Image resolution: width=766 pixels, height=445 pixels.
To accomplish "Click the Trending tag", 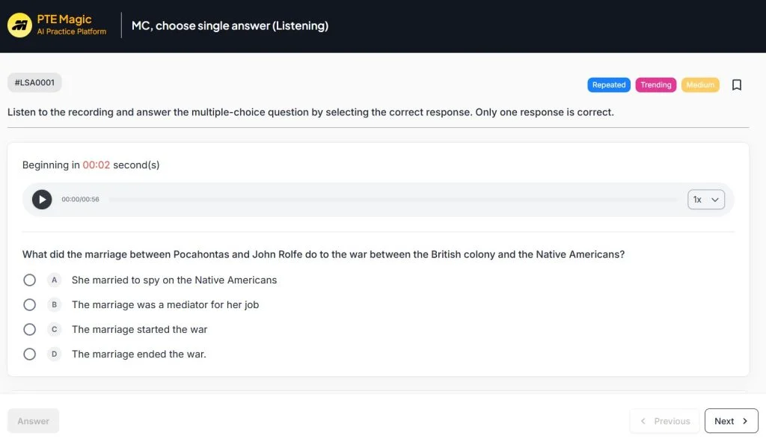I will point(655,85).
